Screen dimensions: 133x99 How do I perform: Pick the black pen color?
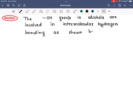click(x=87, y=11)
